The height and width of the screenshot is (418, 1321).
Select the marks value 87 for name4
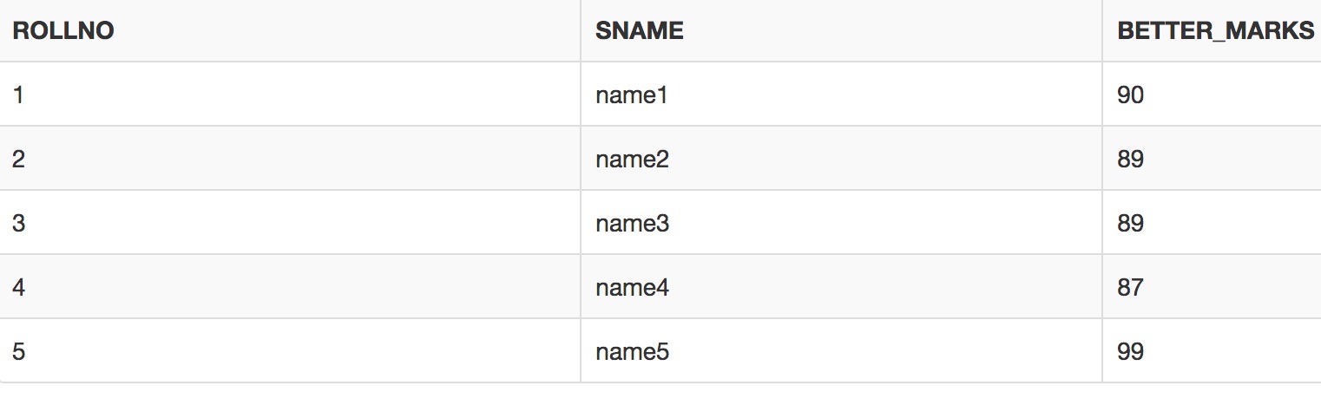tap(1212, 286)
